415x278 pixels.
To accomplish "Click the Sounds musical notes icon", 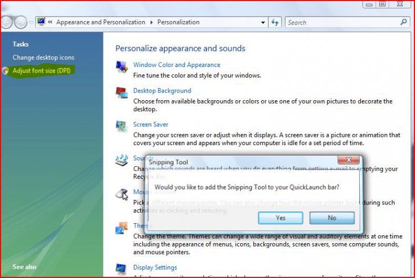I will 122,160.
